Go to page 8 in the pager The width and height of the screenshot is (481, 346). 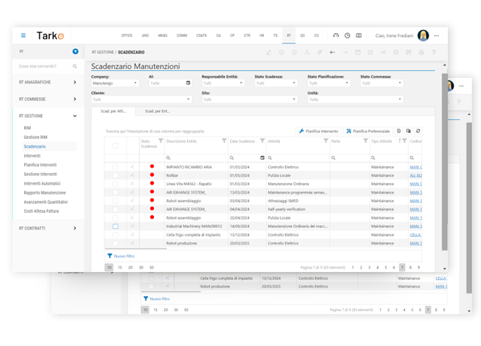click(410, 267)
